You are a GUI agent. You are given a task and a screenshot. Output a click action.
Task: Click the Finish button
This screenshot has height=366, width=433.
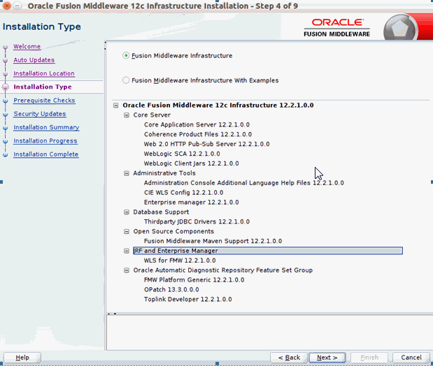[x=369, y=358]
